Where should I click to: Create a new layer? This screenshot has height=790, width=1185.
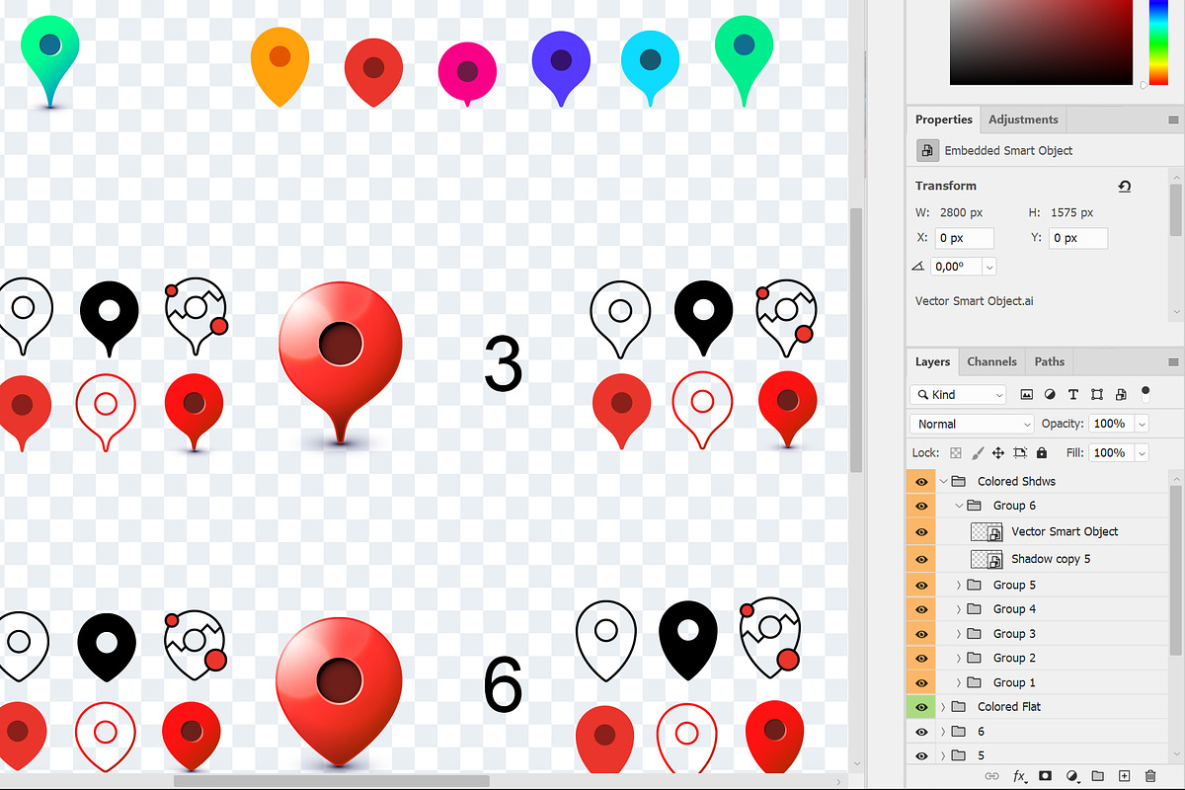[1124, 776]
